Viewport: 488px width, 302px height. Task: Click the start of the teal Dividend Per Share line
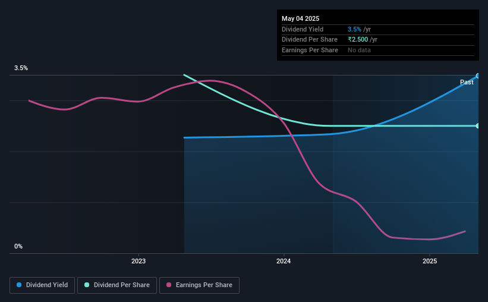(184, 75)
